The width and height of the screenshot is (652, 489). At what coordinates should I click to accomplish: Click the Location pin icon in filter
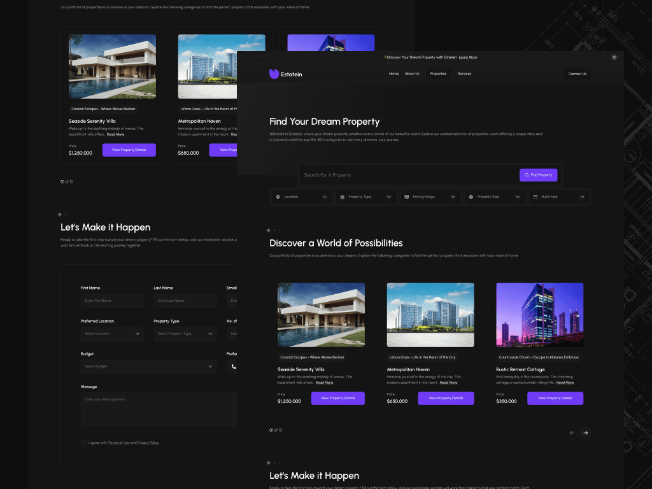[278, 197]
